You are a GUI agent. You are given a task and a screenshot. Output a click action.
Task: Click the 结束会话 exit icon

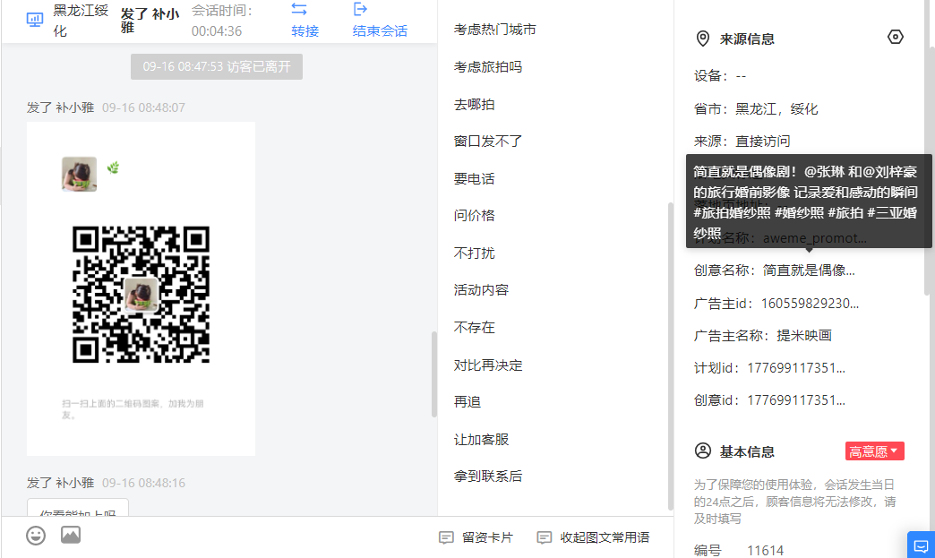[360, 9]
